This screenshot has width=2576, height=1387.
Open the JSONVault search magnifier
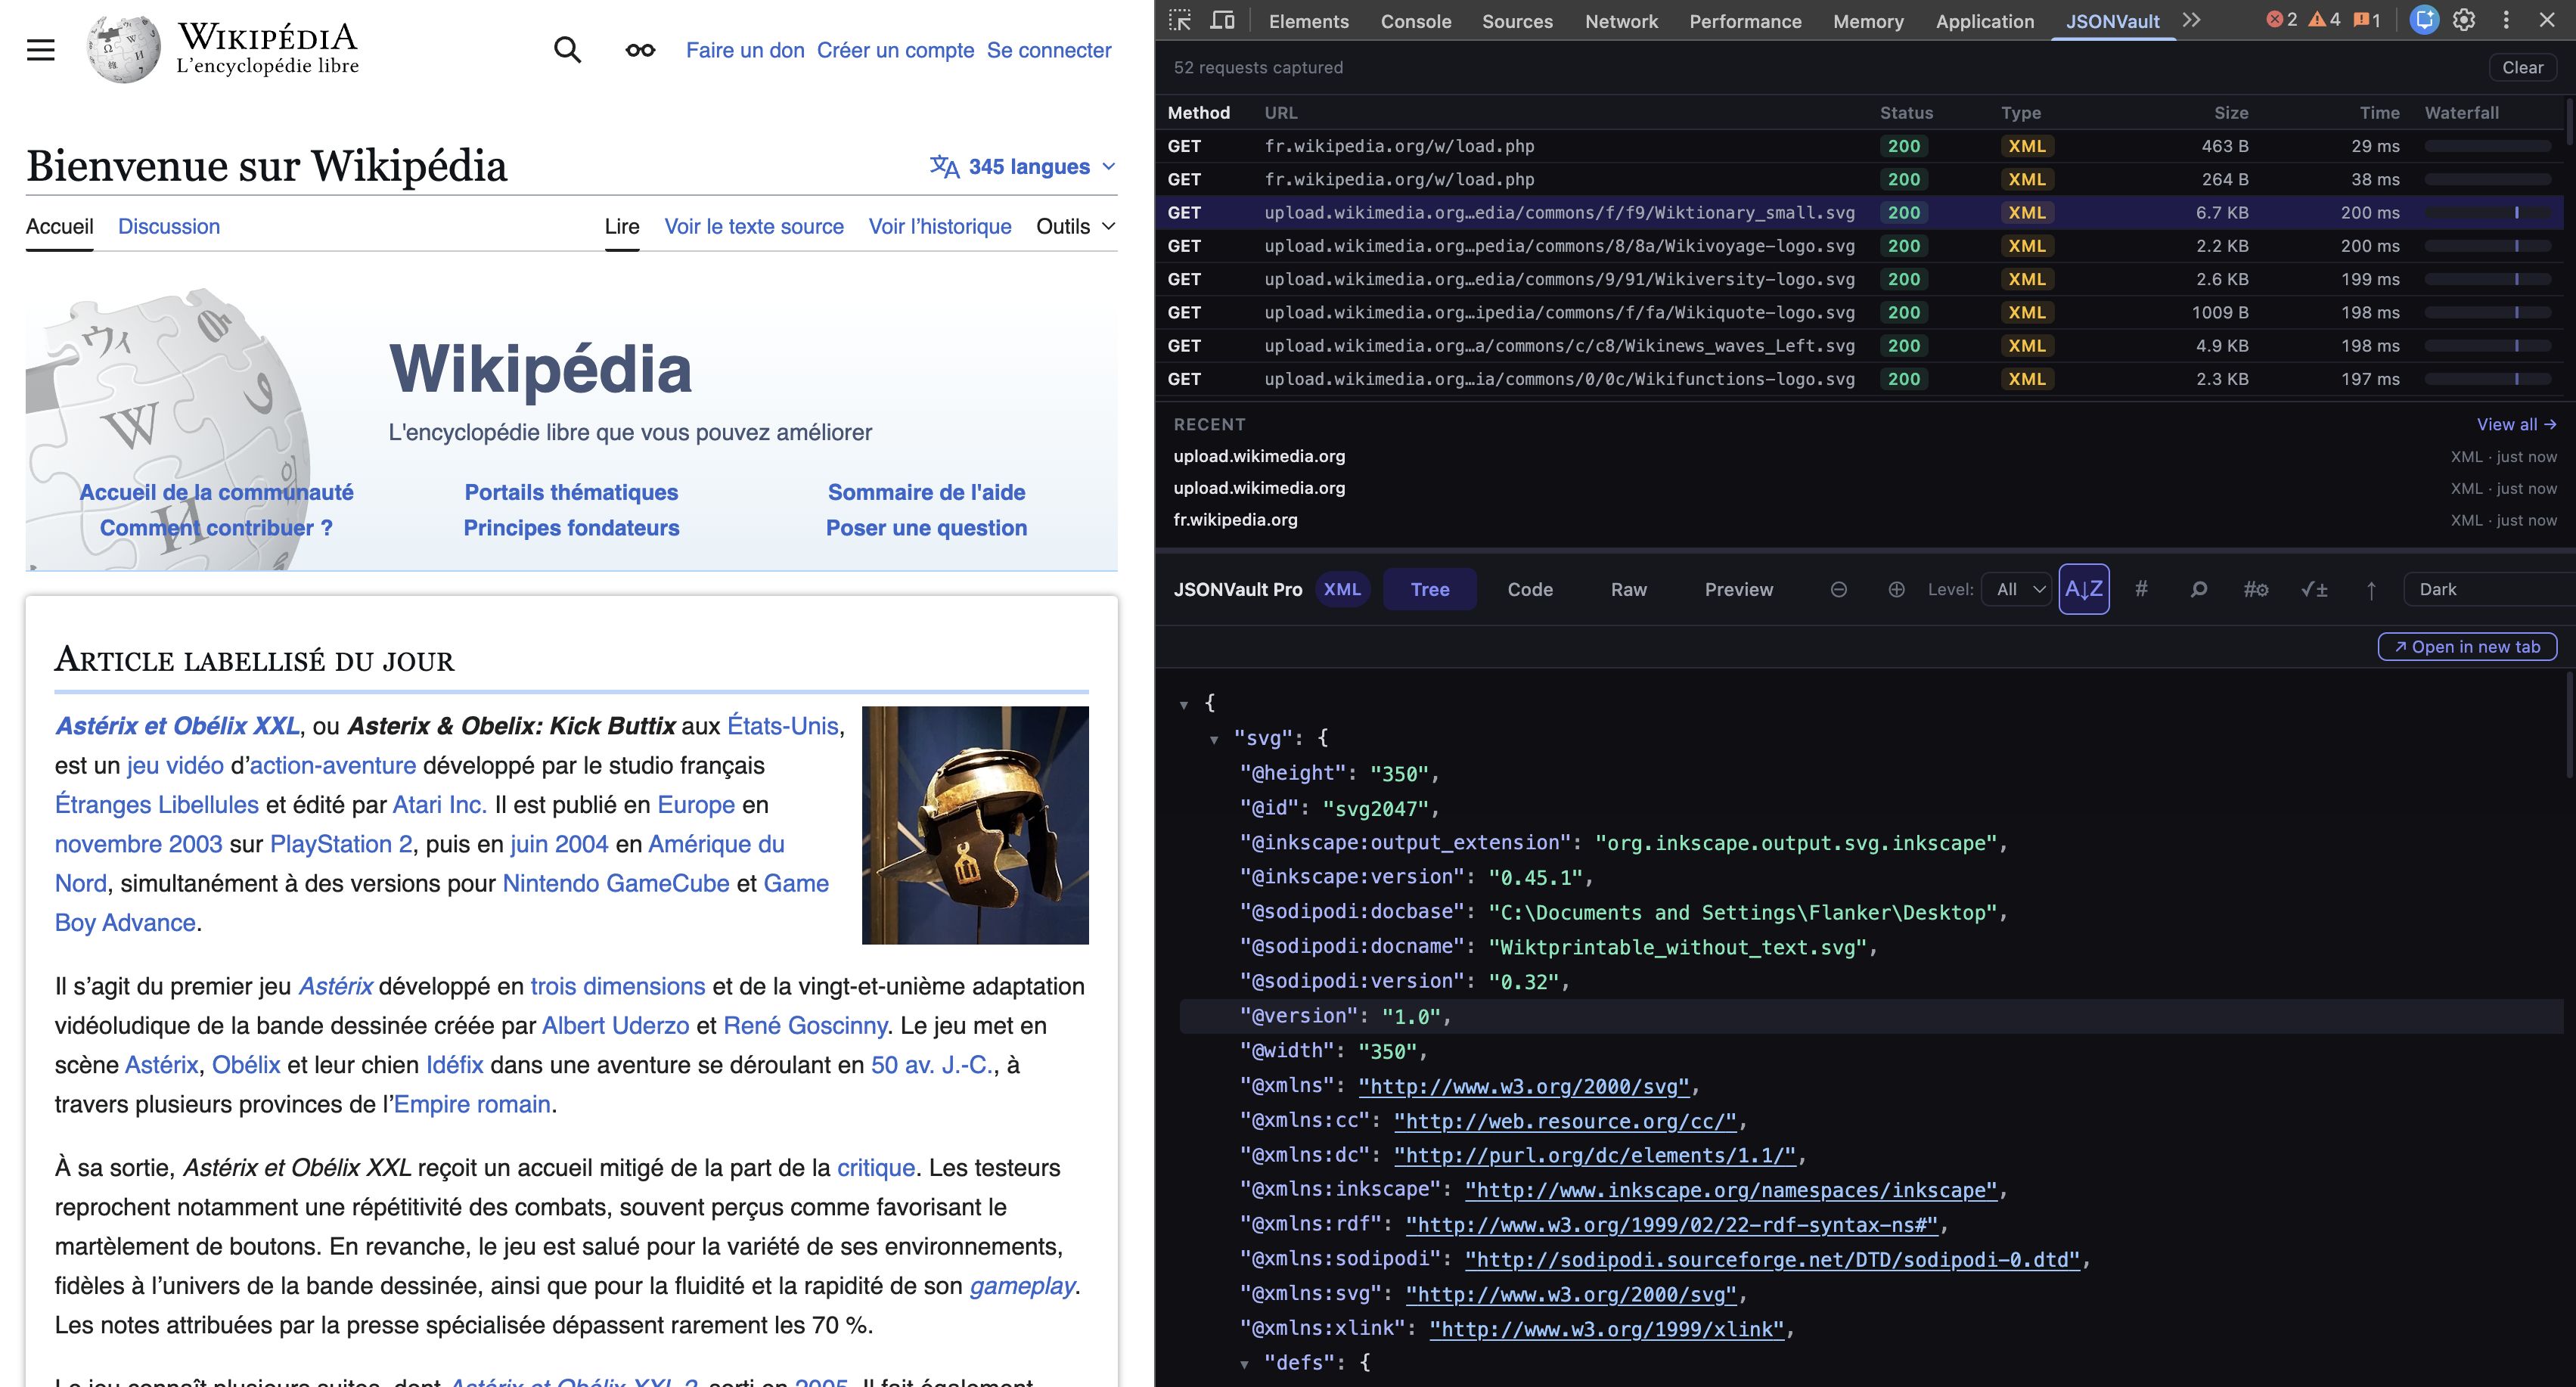pyautogui.click(x=2199, y=589)
